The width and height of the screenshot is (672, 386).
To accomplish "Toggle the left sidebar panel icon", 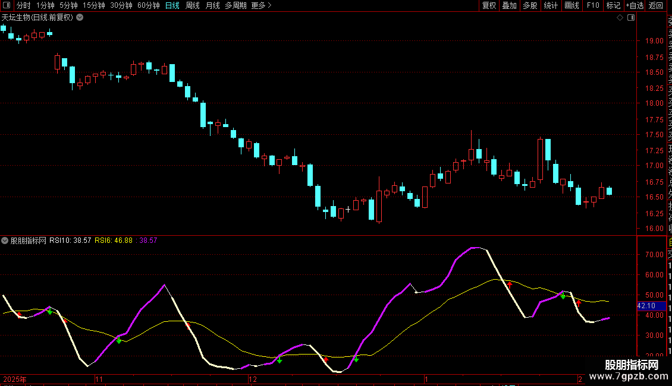I will (x=7, y=5).
